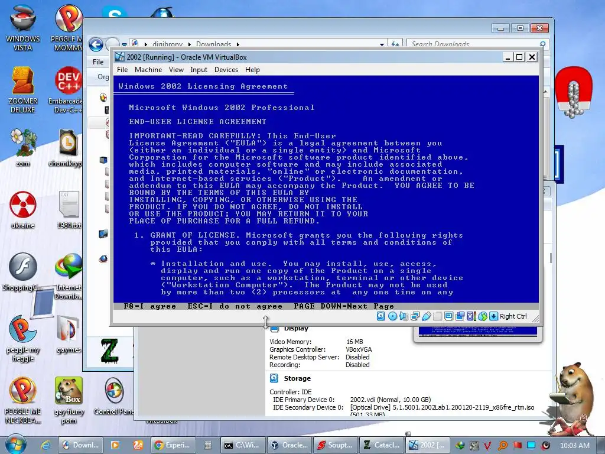Image resolution: width=605 pixels, height=454 pixels.
Task: Click the Storage section header in VirtualBox Manager
Action: pyautogui.click(x=297, y=378)
